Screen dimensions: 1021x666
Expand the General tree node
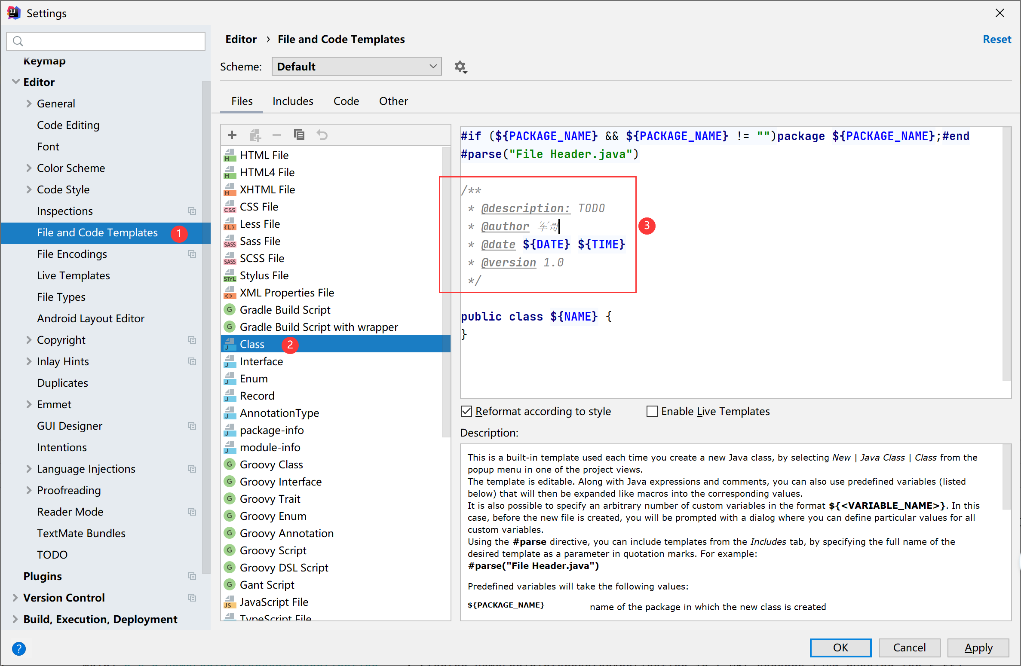tap(29, 104)
